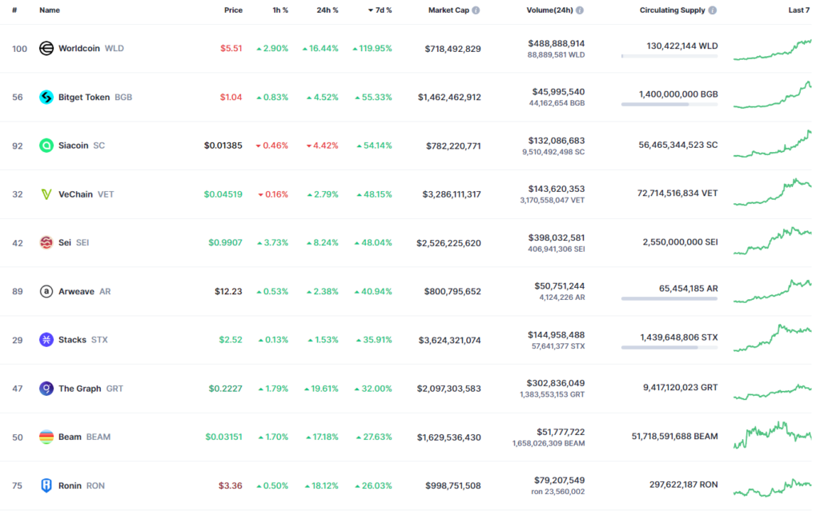Open Arweave 7-day sparkline chart
Image resolution: width=820 pixels, height=511 pixels.
point(773,291)
